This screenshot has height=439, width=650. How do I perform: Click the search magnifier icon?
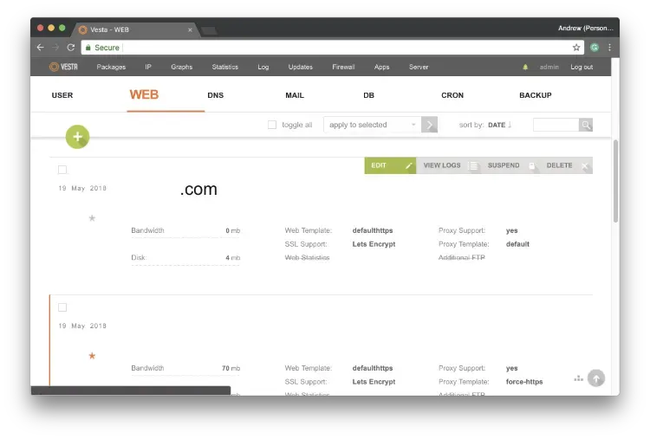pyautogui.click(x=586, y=125)
